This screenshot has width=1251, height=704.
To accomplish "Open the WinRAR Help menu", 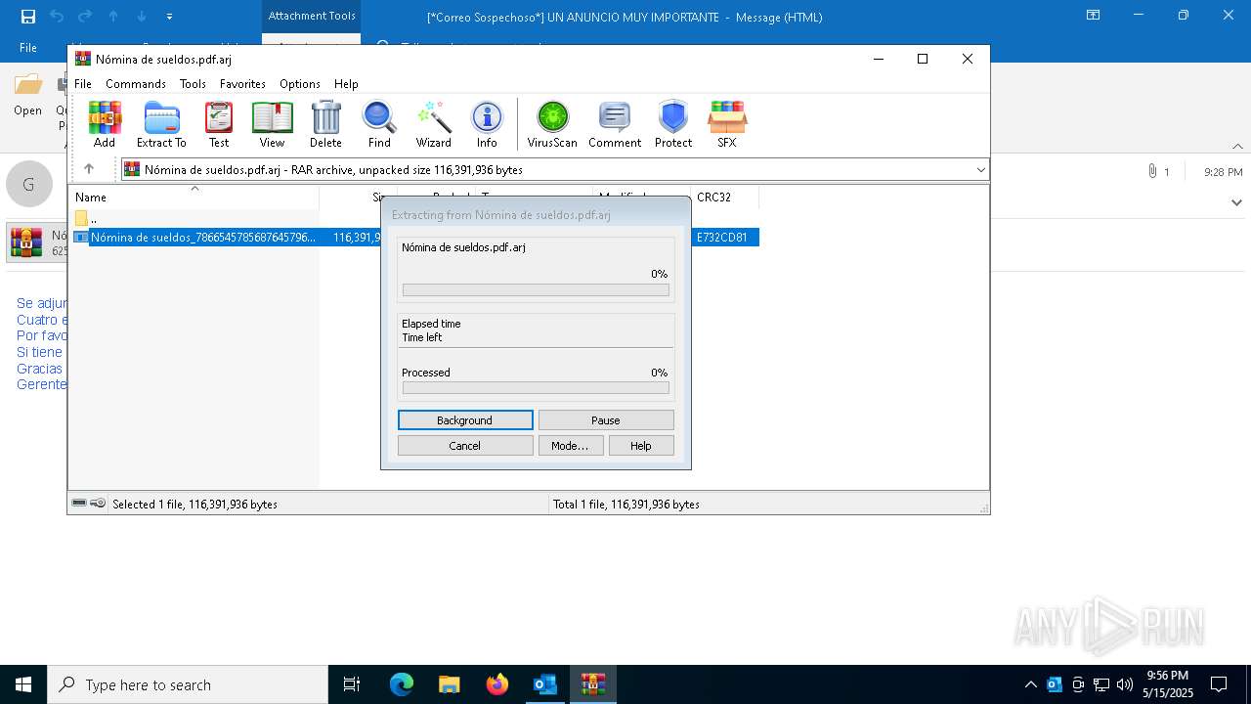I will [x=346, y=84].
